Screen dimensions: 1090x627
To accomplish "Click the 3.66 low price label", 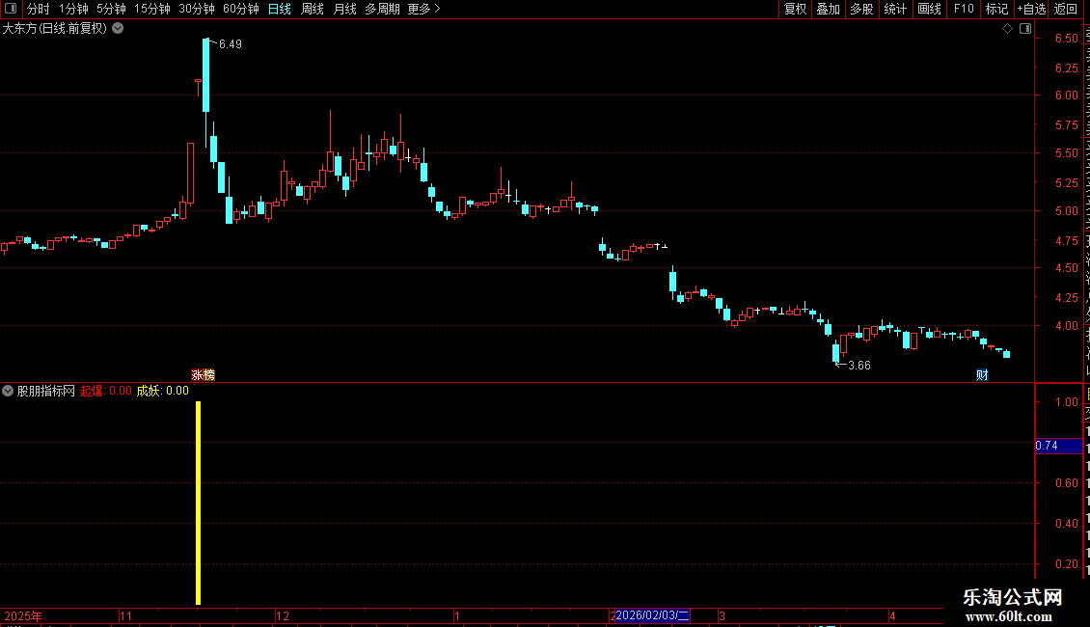I will pyautogui.click(x=859, y=365).
